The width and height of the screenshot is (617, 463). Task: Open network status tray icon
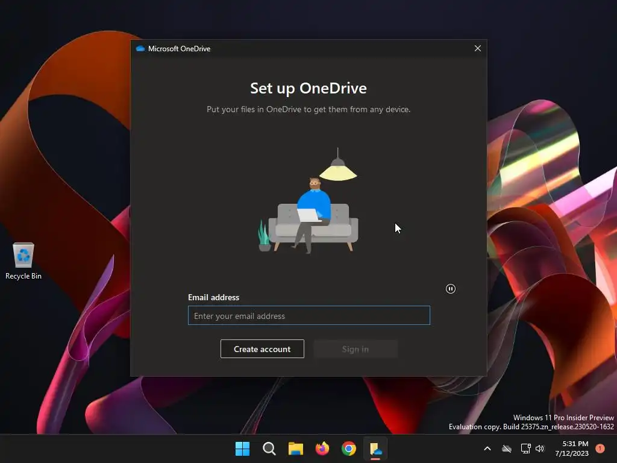(525, 449)
